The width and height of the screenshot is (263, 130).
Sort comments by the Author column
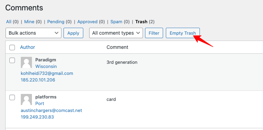point(27,47)
